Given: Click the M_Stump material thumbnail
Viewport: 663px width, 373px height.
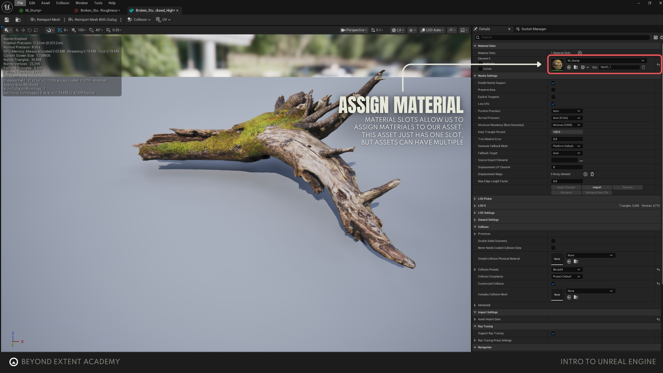Looking at the screenshot, I should 557,64.
